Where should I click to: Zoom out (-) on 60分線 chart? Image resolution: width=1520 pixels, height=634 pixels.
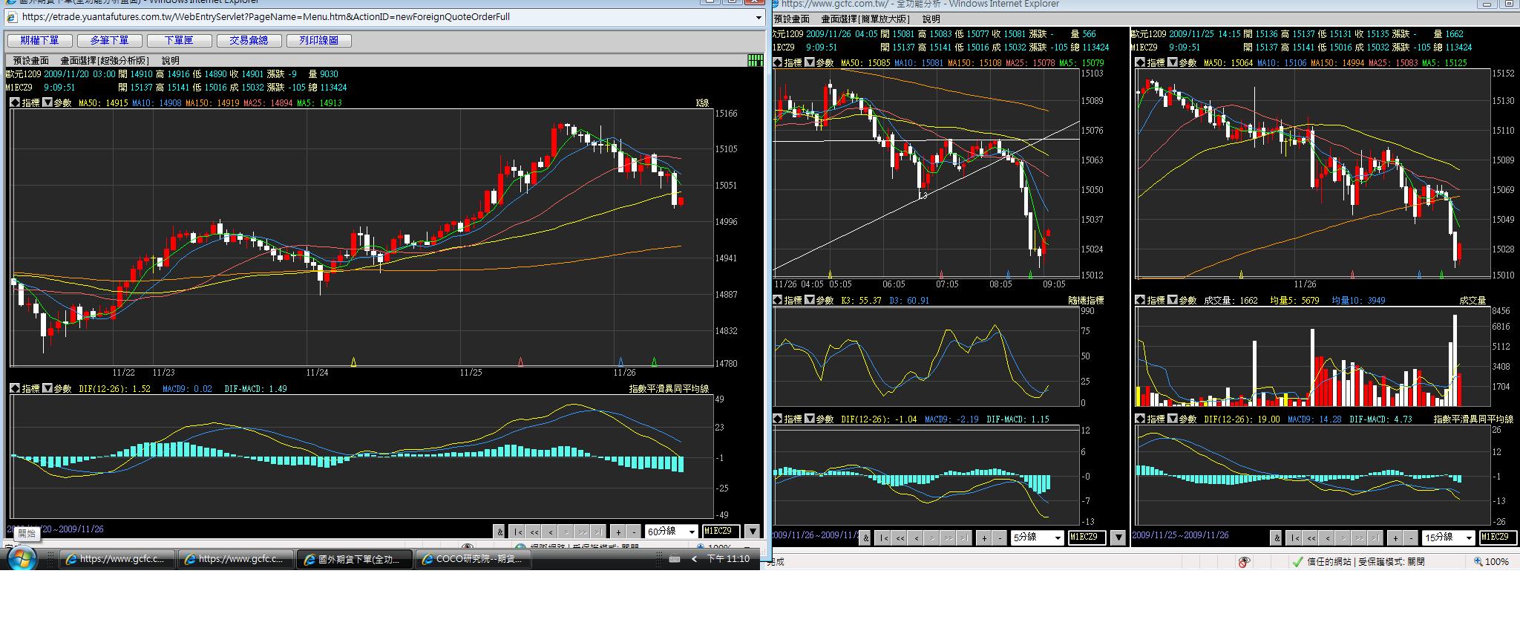634,532
